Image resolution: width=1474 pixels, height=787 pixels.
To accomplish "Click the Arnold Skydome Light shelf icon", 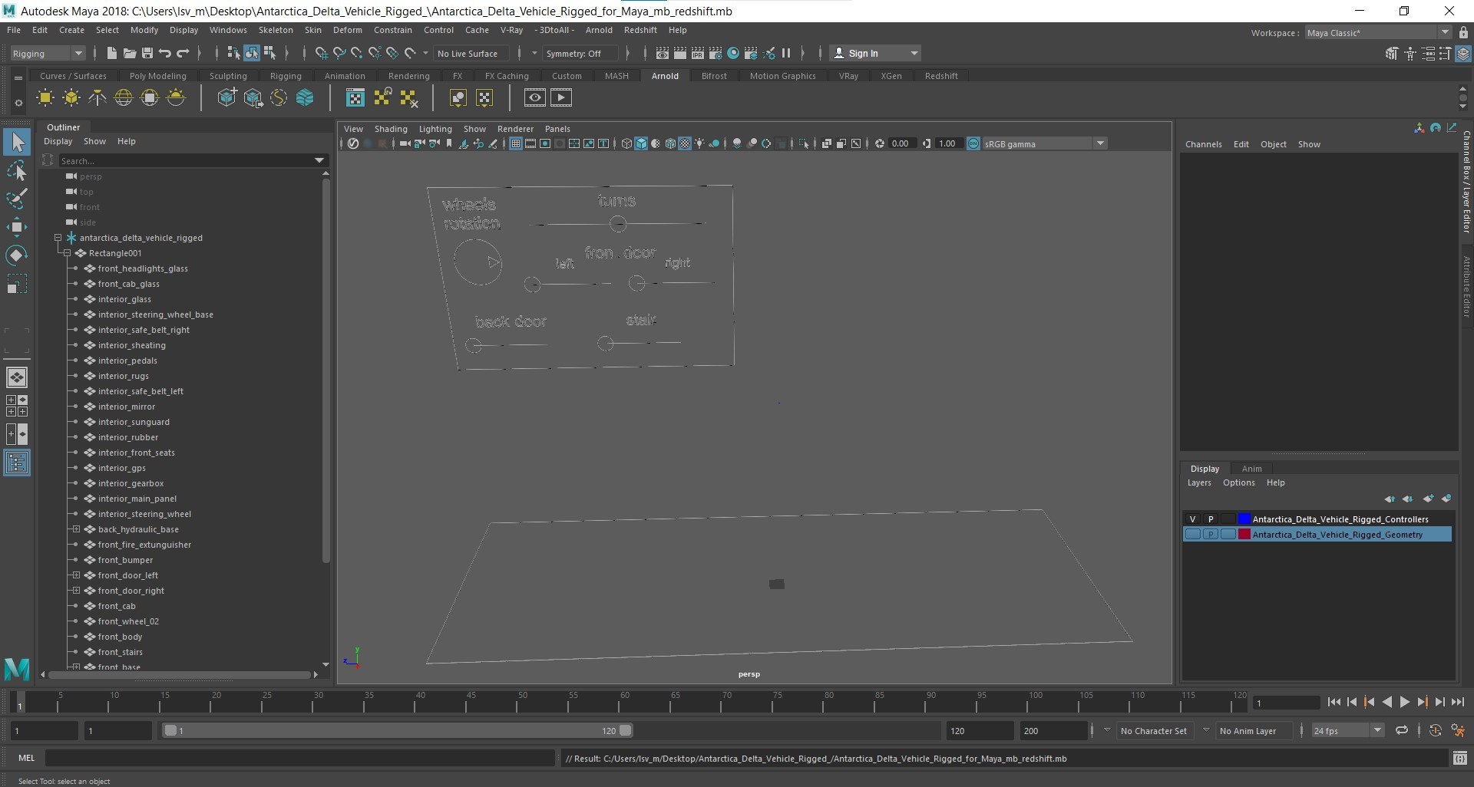I will pos(124,98).
